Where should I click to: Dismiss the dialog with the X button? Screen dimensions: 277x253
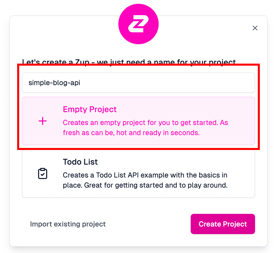(255, 28)
